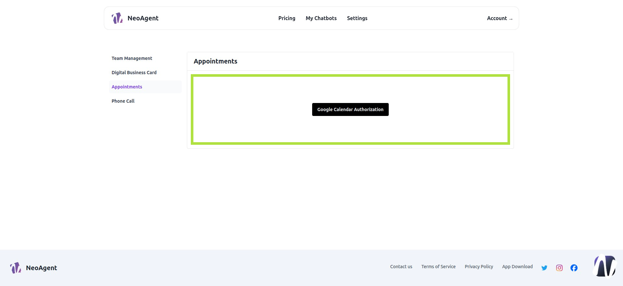Open the Twitter social link icon
Screen dimensions: 623x286
(544, 268)
